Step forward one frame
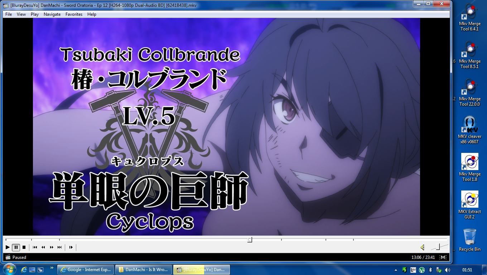 (x=71, y=247)
